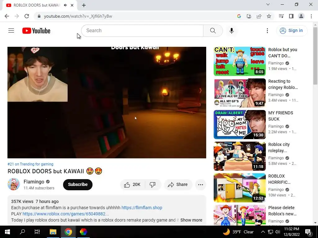Open Windows Start menu
This screenshot has width=318, height=238.
(x=7, y=232)
